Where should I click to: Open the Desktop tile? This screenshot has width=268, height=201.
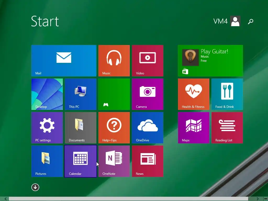tap(47, 94)
